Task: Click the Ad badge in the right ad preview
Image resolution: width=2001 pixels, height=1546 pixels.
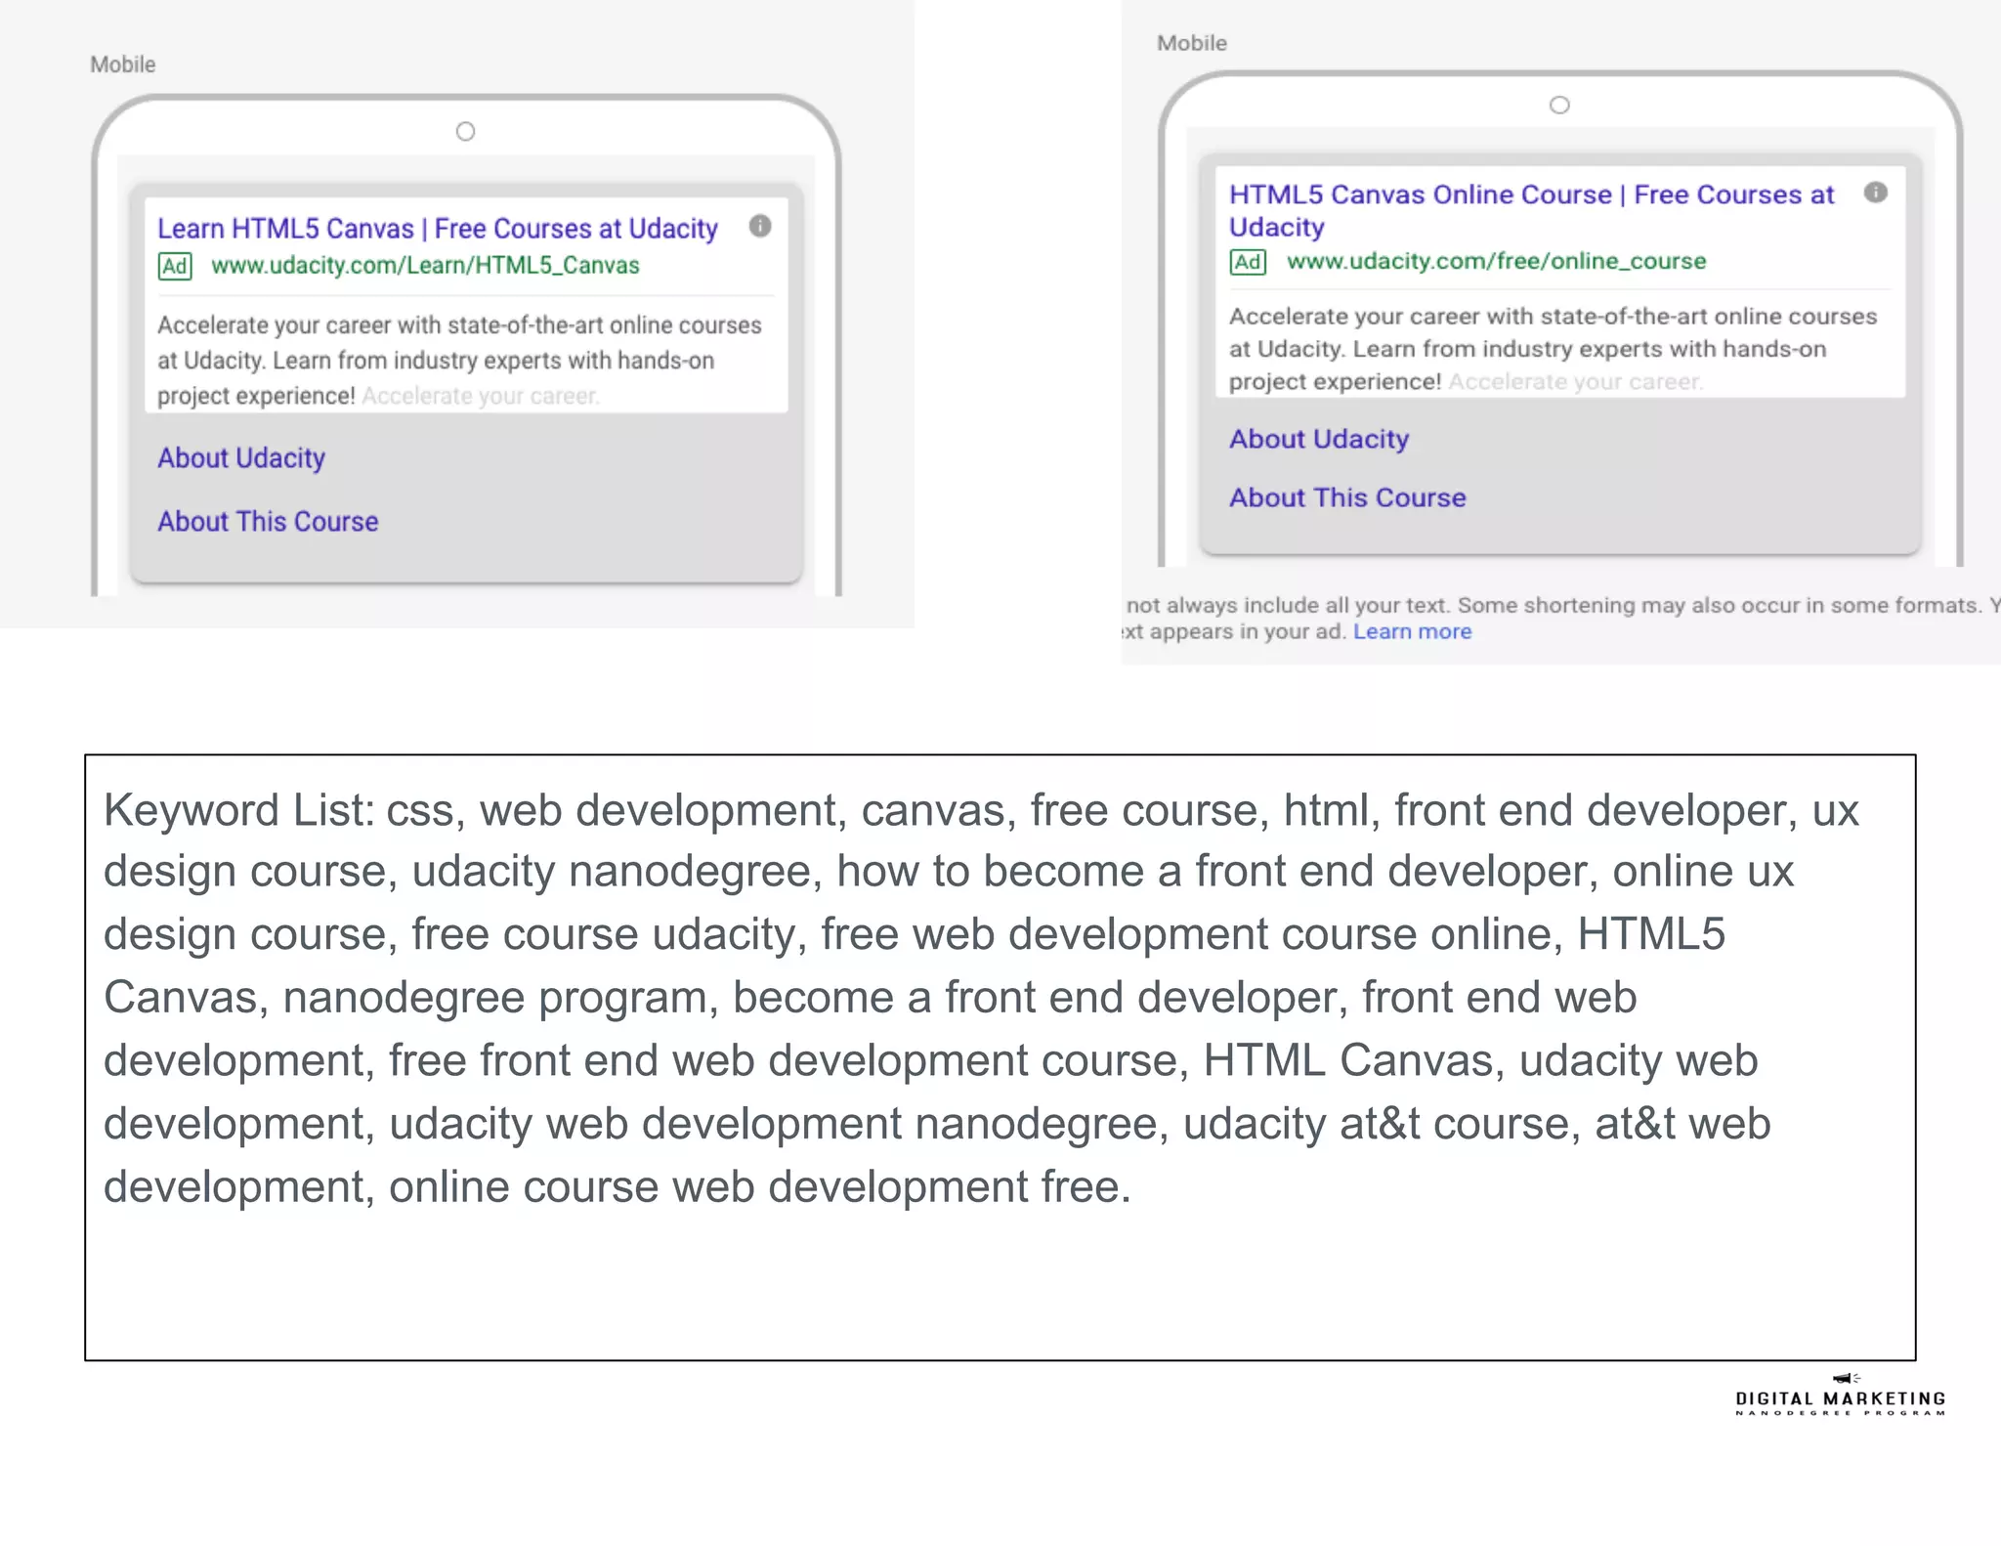Action: (x=1248, y=262)
